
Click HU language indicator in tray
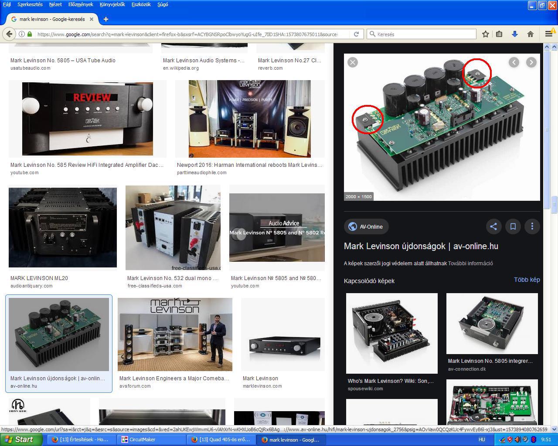tap(482, 439)
